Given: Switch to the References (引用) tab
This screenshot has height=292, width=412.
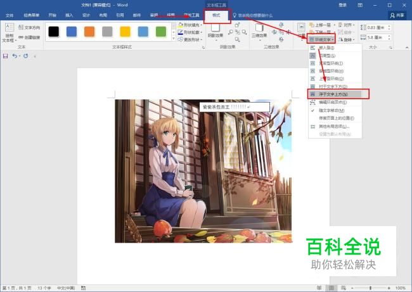Looking at the screenshot, I should 120,15.
